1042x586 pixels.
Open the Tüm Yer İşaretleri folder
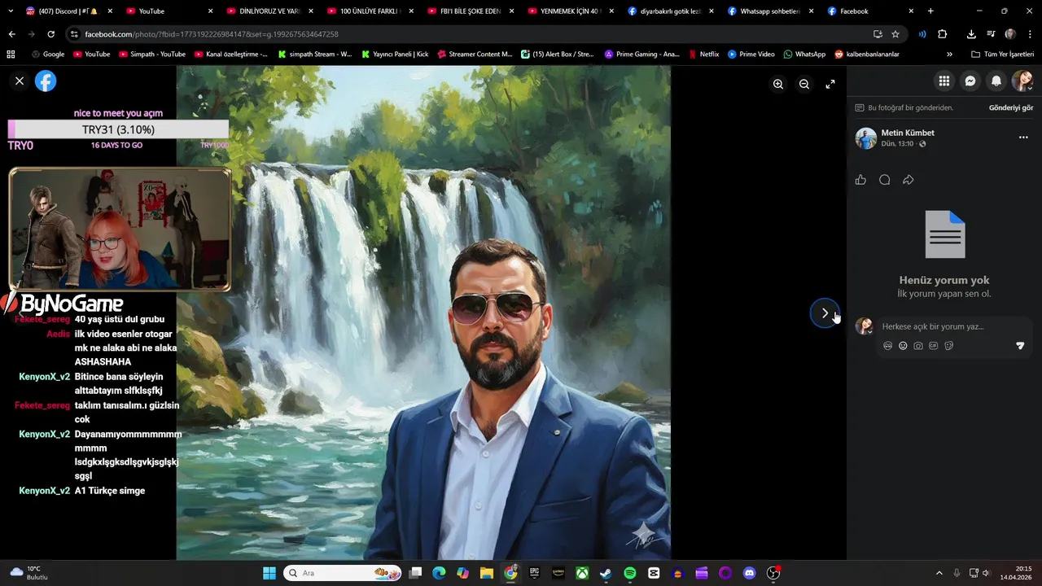[x=1004, y=54]
